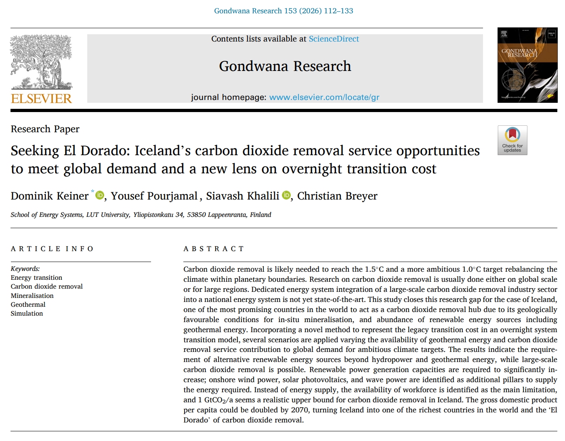Select author name Yousef Pourjamal
This screenshot has width=565, height=441.
pyautogui.click(x=154, y=196)
